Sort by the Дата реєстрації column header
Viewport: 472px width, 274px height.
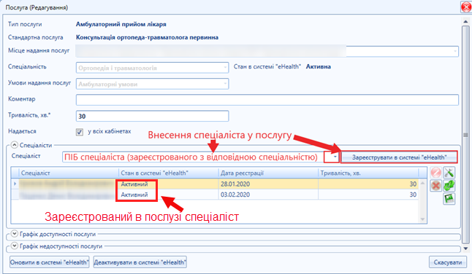pyautogui.click(x=268, y=173)
